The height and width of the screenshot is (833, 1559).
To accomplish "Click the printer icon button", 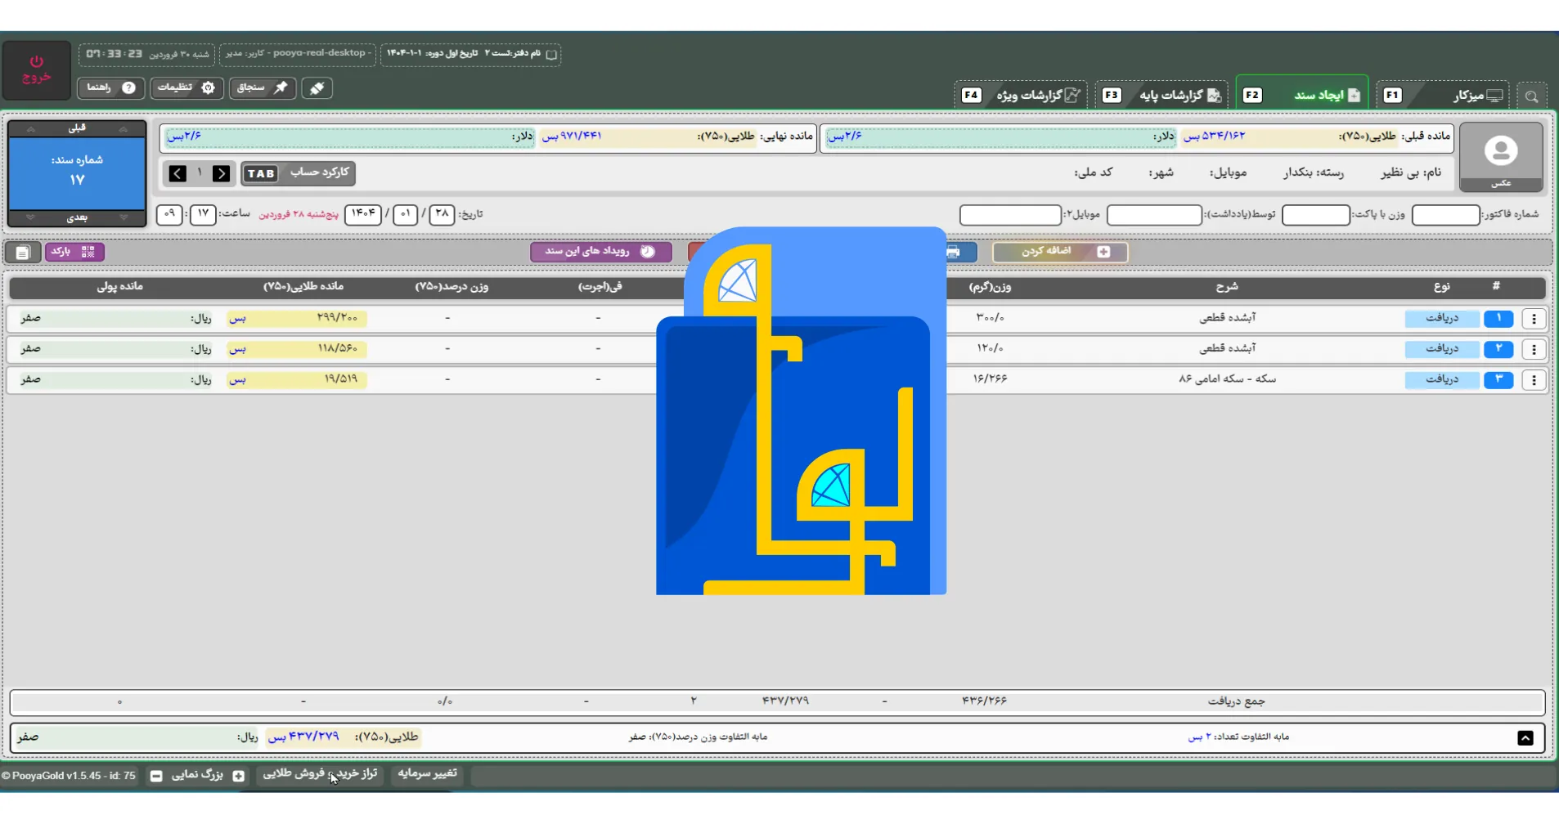I will pyautogui.click(x=953, y=252).
